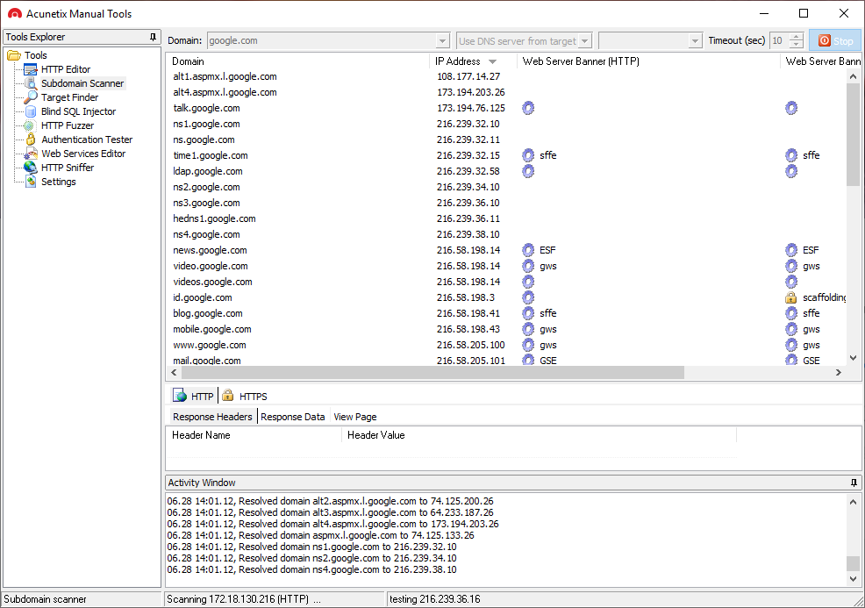The image size is (865, 608).
Task: Click the HTTPS gear icon for talk.google.com
Action: coord(791,108)
